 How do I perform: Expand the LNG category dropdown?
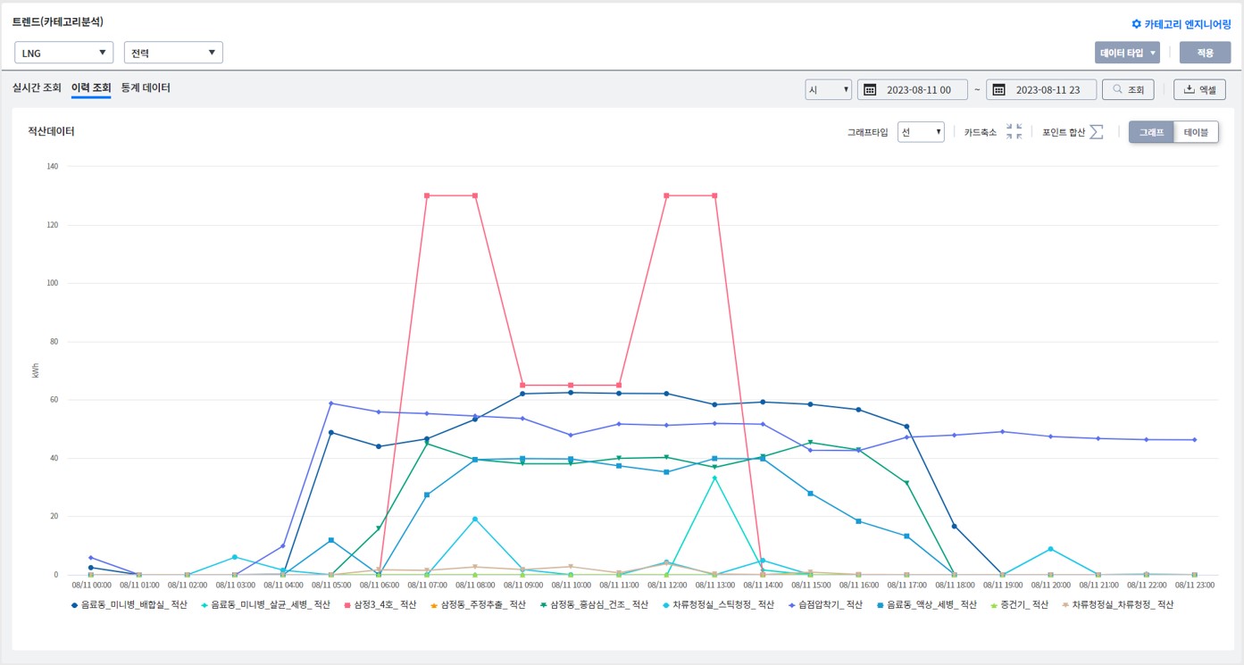click(x=63, y=53)
